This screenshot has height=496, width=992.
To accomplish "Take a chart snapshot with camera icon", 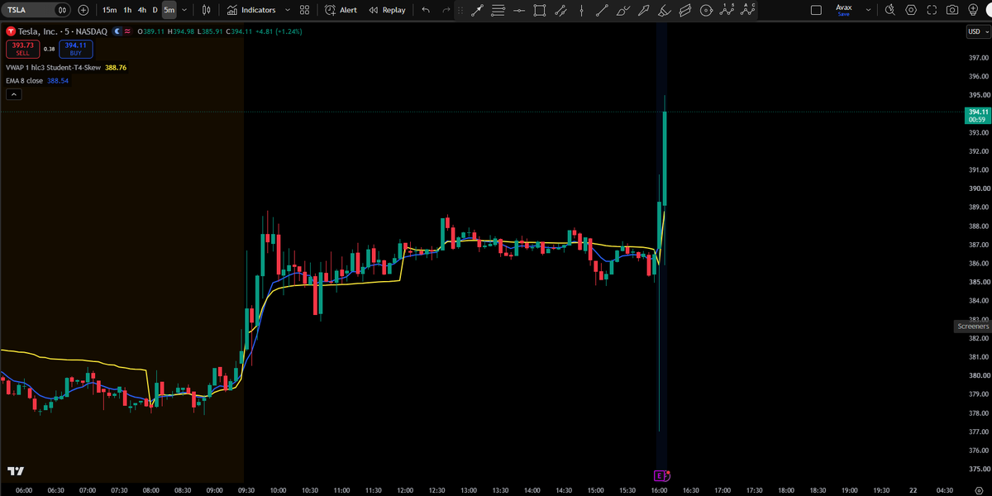I will (x=952, y=10).
